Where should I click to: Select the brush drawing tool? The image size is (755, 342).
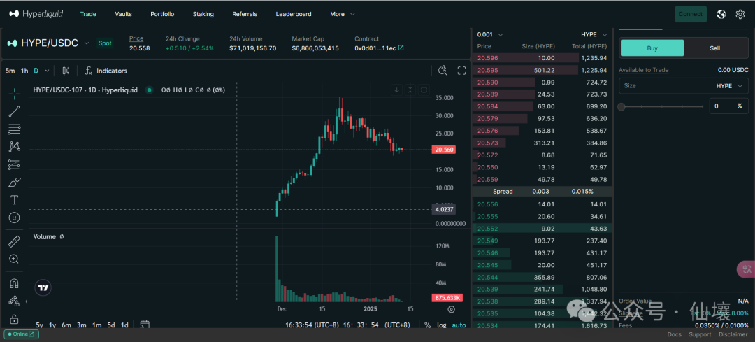15,183
